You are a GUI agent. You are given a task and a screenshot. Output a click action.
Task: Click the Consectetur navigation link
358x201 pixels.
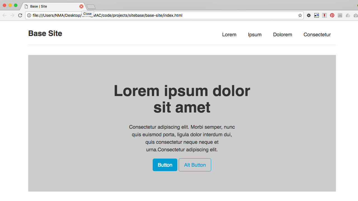pos(317,35)
